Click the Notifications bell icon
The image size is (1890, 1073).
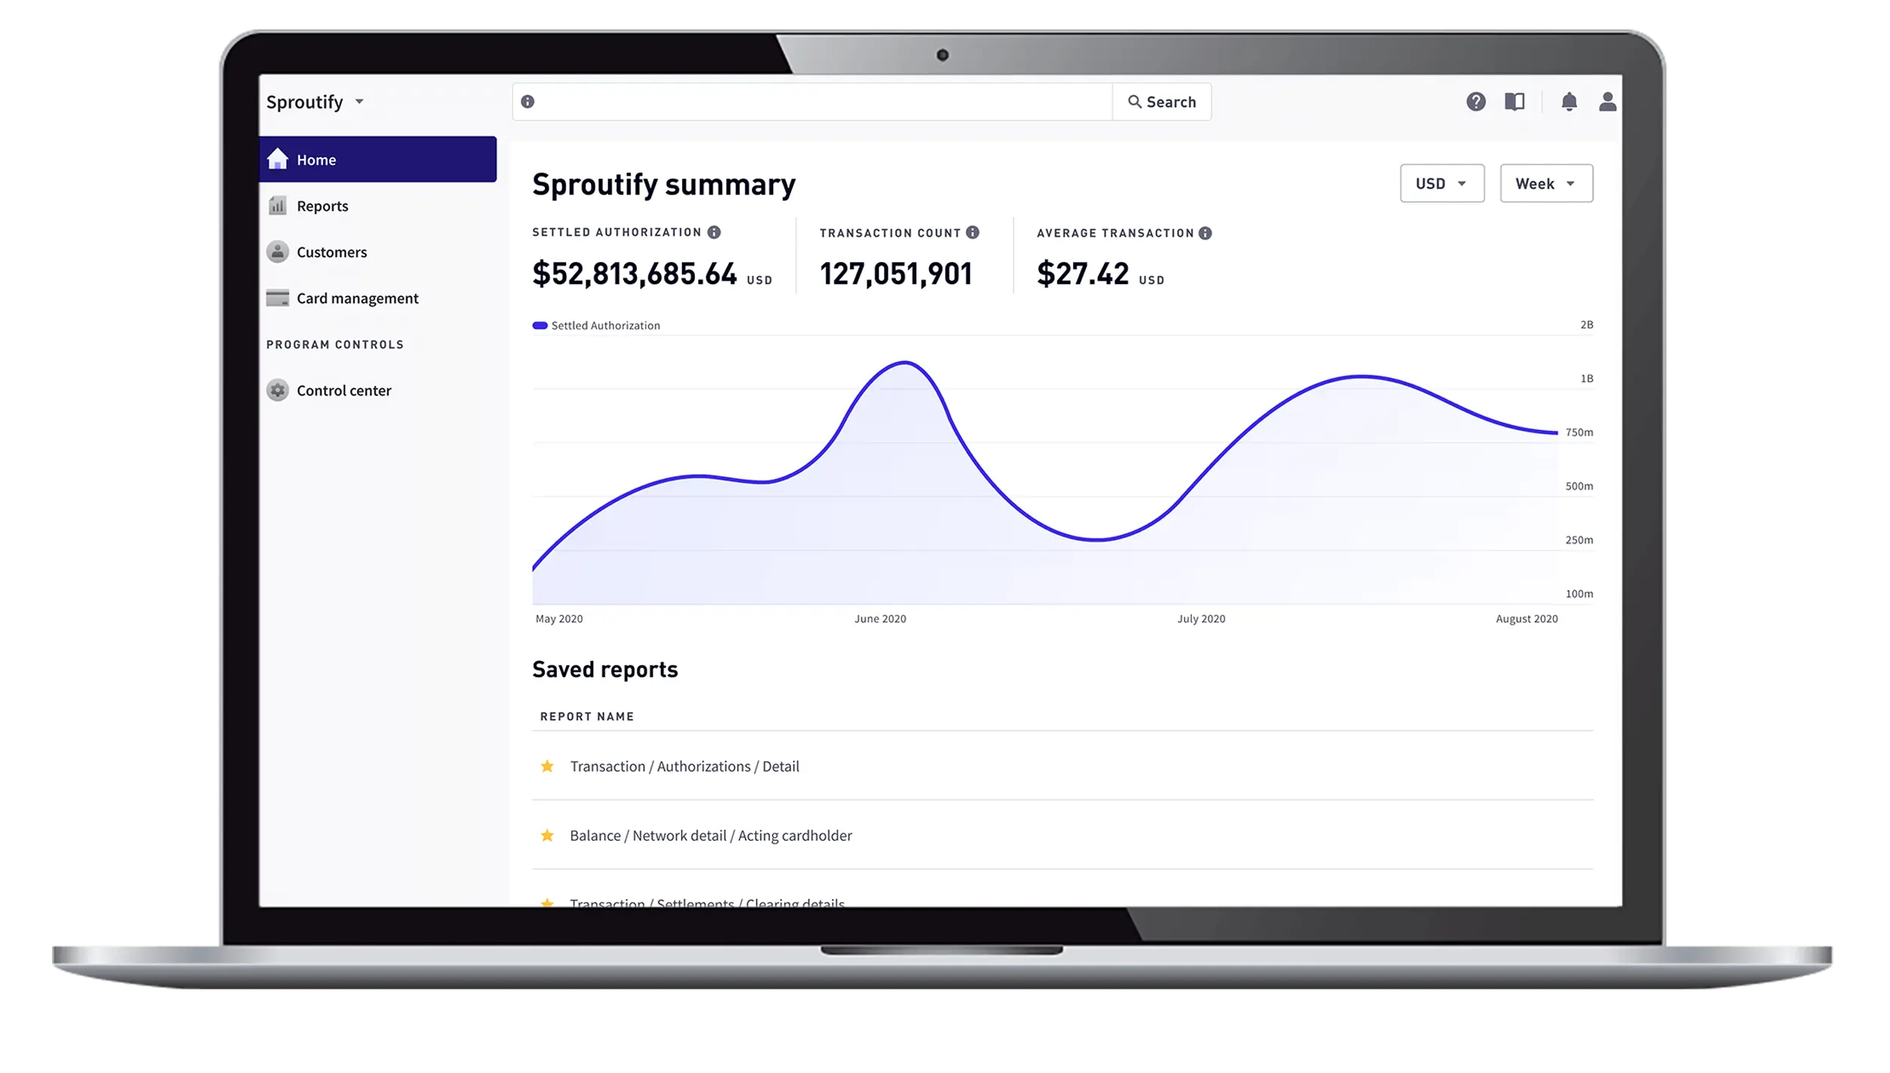tap(1568, 101)
